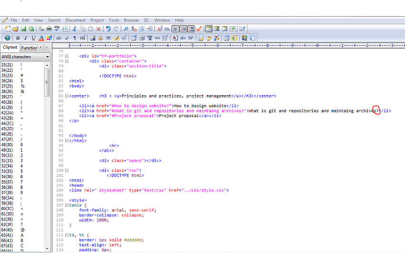
Task: Open the Document menu
Action: pos(75,20)
